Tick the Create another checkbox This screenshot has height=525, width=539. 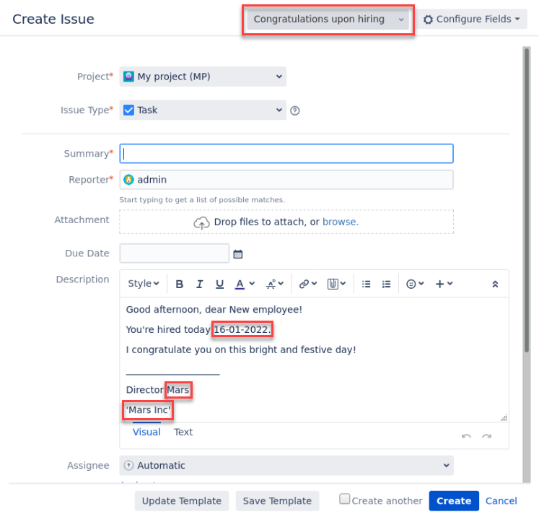click(x=345, y=499)
